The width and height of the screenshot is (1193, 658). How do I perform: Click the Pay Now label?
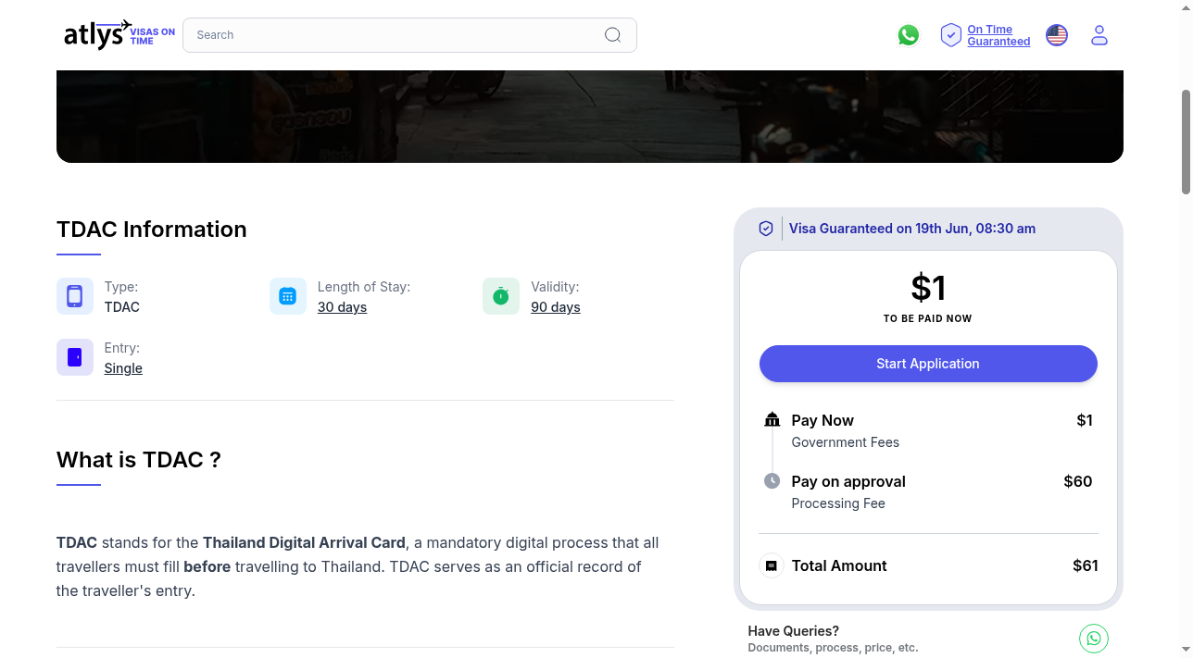coord(823,420)
